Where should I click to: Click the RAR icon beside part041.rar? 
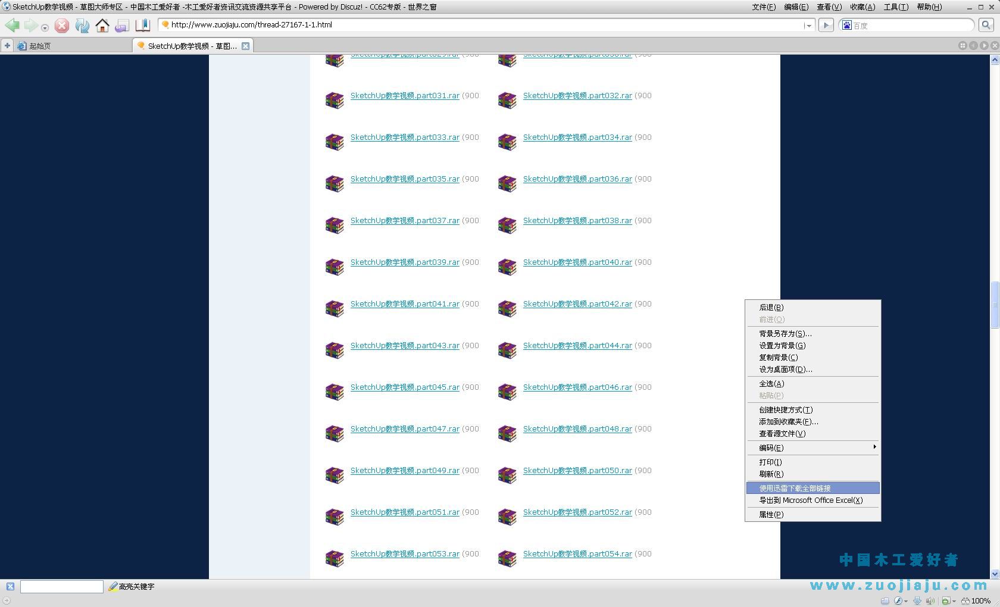pos(335,308)
